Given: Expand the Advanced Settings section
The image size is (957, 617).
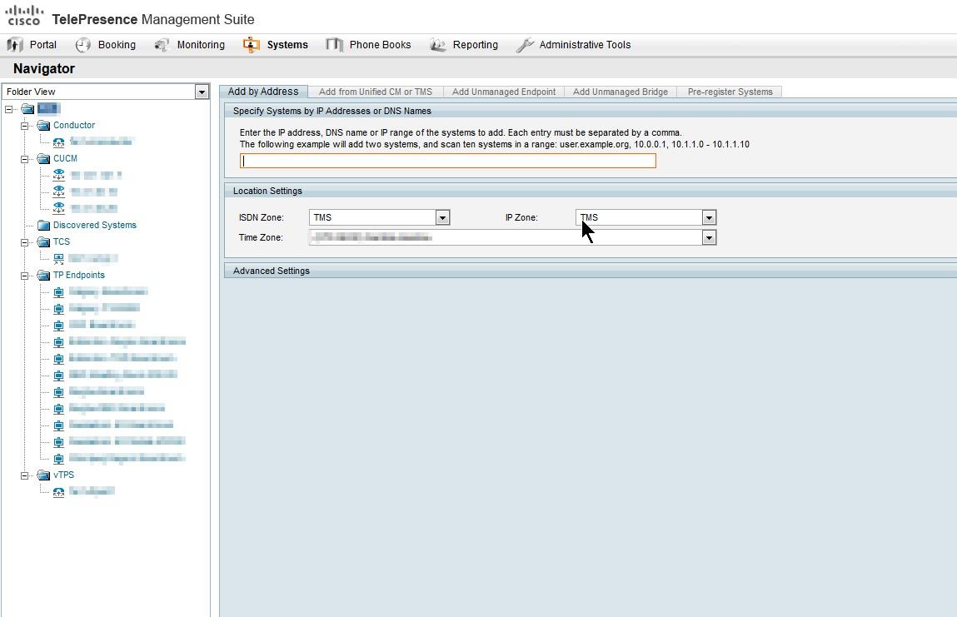Looking at the screenshot, I should click(591, 271).
